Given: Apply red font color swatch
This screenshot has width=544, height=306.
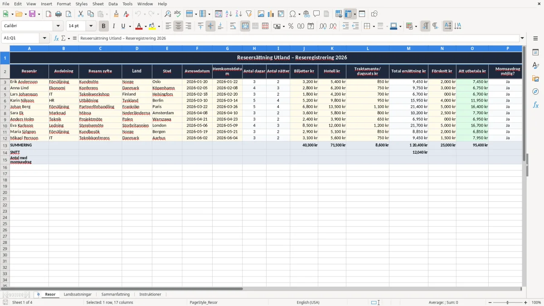Looking at the screenshot, I should (x=139, y=26).
